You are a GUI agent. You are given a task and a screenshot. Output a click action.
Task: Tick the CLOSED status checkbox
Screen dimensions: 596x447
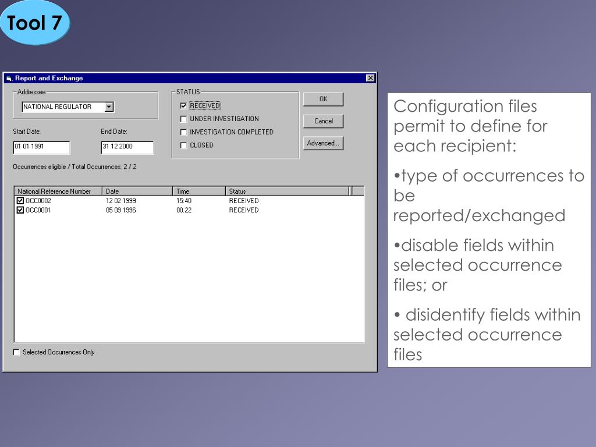point(183,145)
